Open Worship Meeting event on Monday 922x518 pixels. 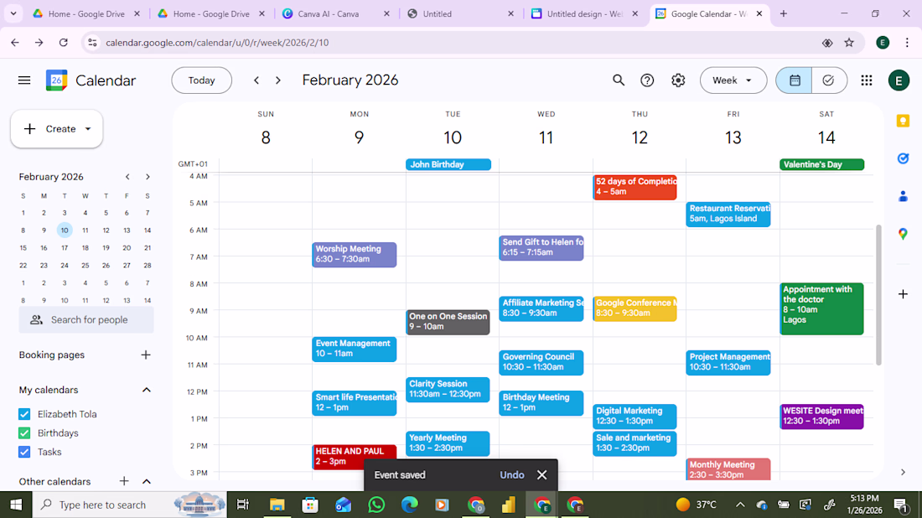coord(354,254)
